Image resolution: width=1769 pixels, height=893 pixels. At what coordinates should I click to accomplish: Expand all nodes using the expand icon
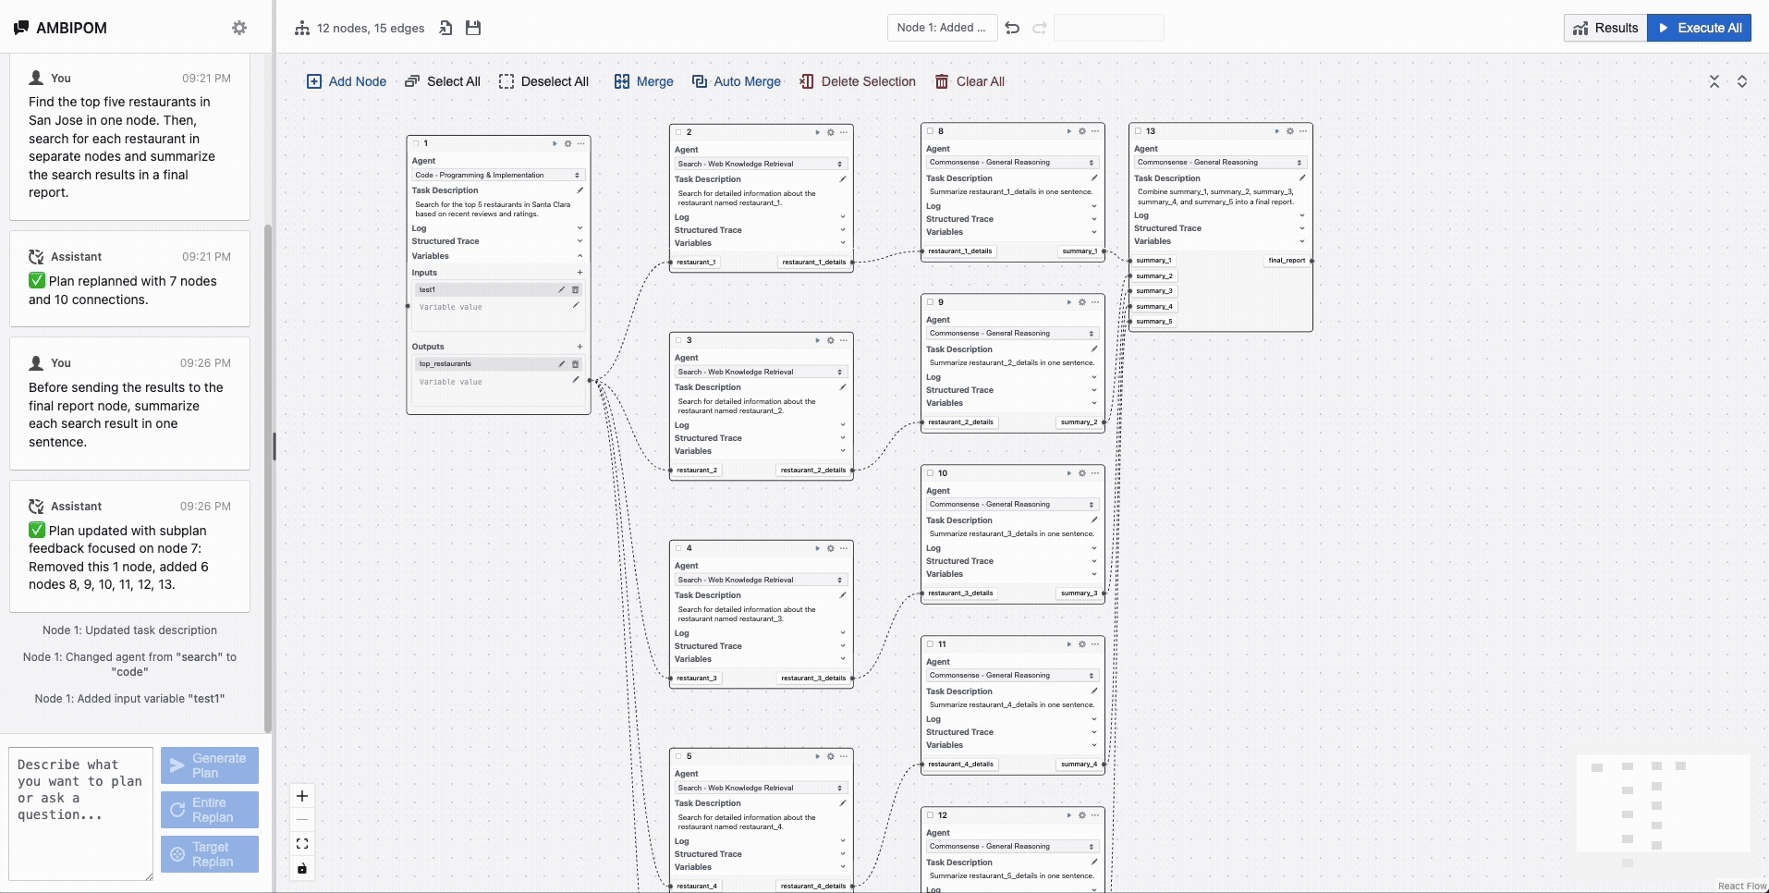[x=1742, y=81]
